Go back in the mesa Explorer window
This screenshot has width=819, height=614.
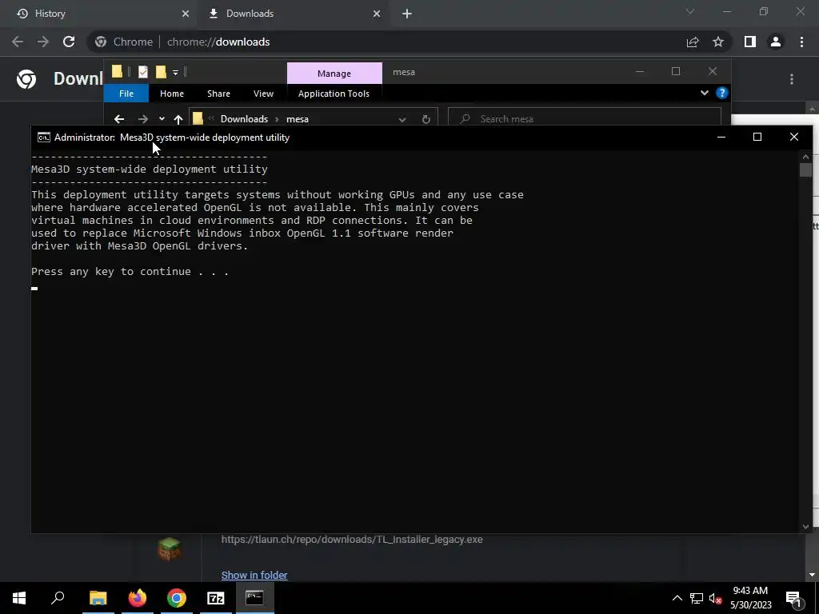click(x=119, y=119)
